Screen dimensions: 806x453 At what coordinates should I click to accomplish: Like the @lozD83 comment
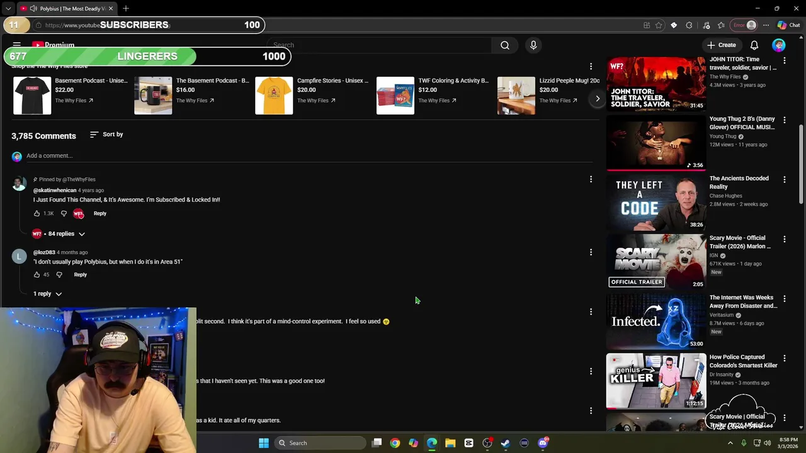[37, 275]
